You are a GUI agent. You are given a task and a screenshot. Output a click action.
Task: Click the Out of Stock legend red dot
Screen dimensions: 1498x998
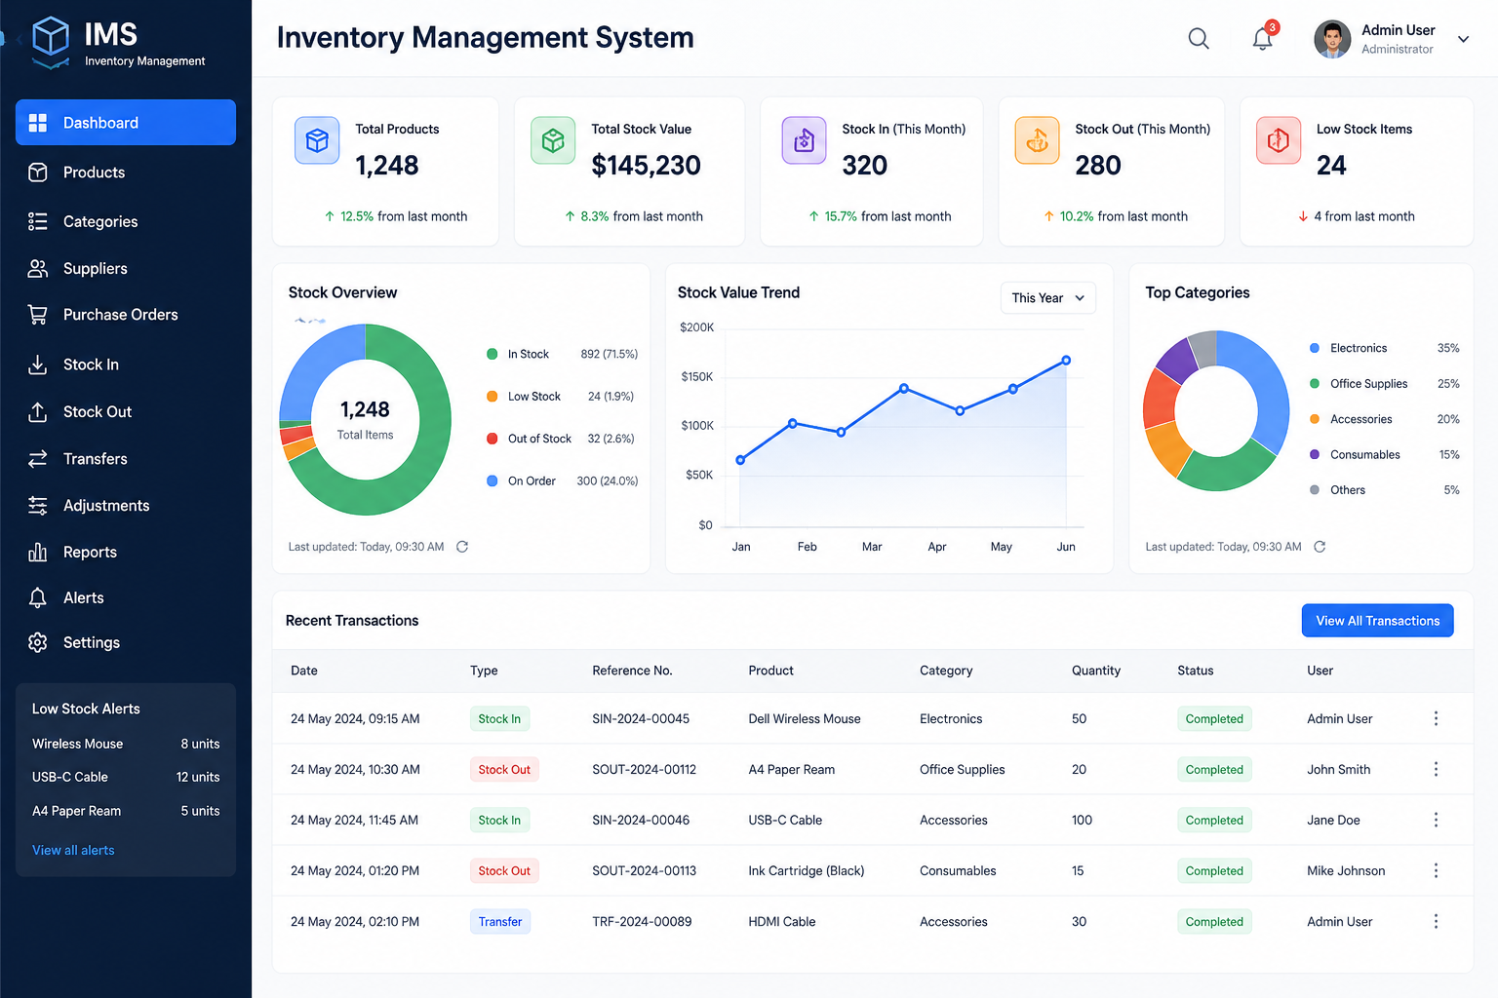493,439
